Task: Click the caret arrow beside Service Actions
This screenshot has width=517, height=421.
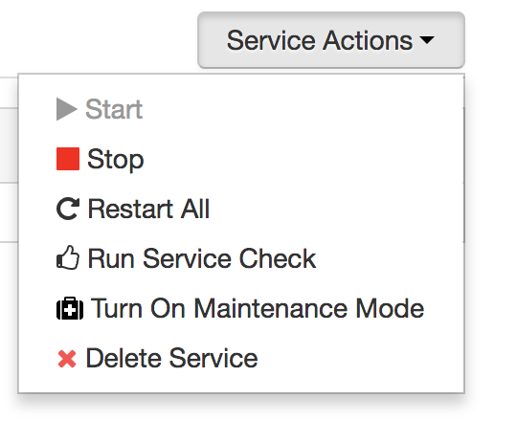Action: click(427, 40)
